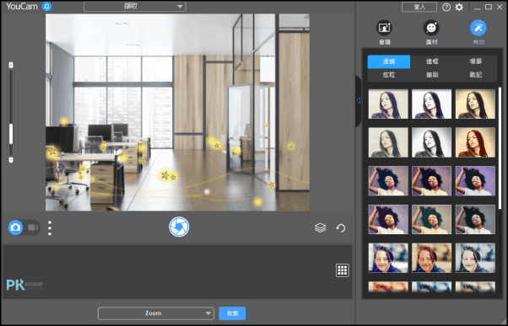The width and height of the screenshot is (508, 326).
Task: Switch to photo mode with camera toggle
Action: (x=15, y=227)
